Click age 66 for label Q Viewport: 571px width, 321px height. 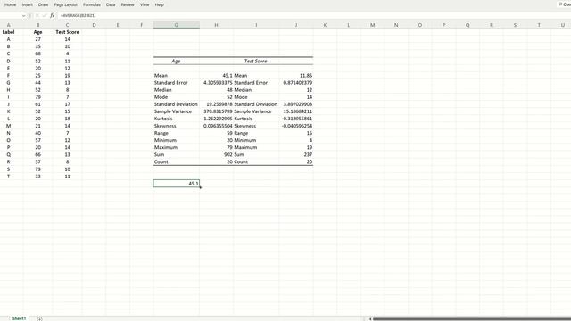click(x=37, y=154)
